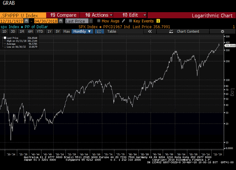Open chart settings gear icon

(223, 31)
